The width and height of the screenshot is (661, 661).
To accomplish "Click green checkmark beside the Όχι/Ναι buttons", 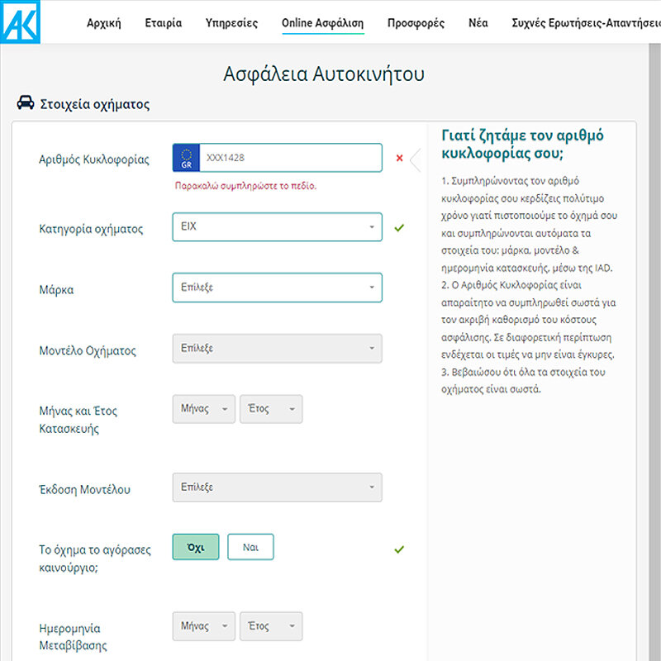I will pyautogui.click(x=399, y=549).
